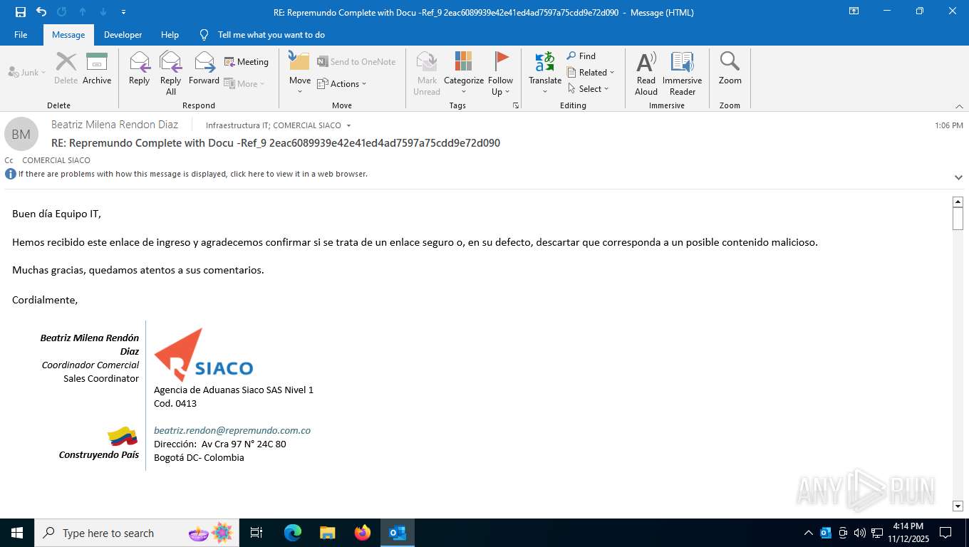Click Find in the Editing group
969x547 pixels.
tap(581, 56)
